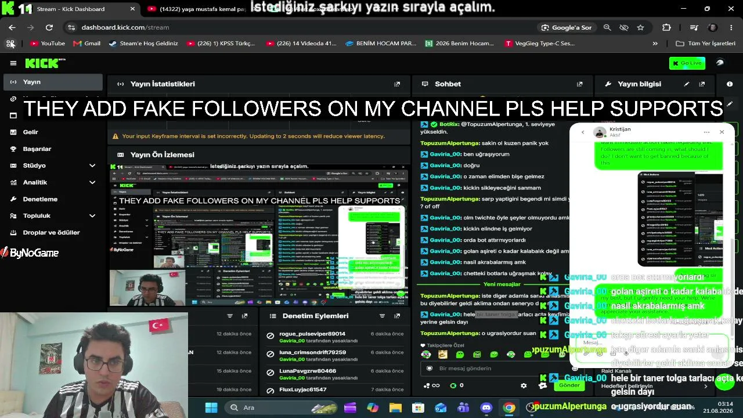Viewport: 743px width, 418px height.
Task: Click username LunaPsvgzrw80466 in Denetim Eylemleri
Action: pyautogui.click(x=308, y=371)
